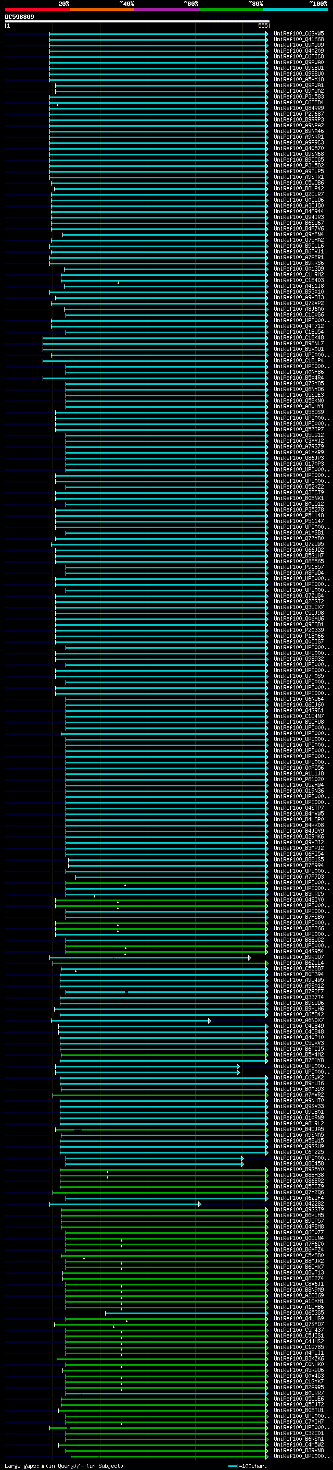Click the query end position 555
The width and height of the screenshot is (333, 1470).
262,26
